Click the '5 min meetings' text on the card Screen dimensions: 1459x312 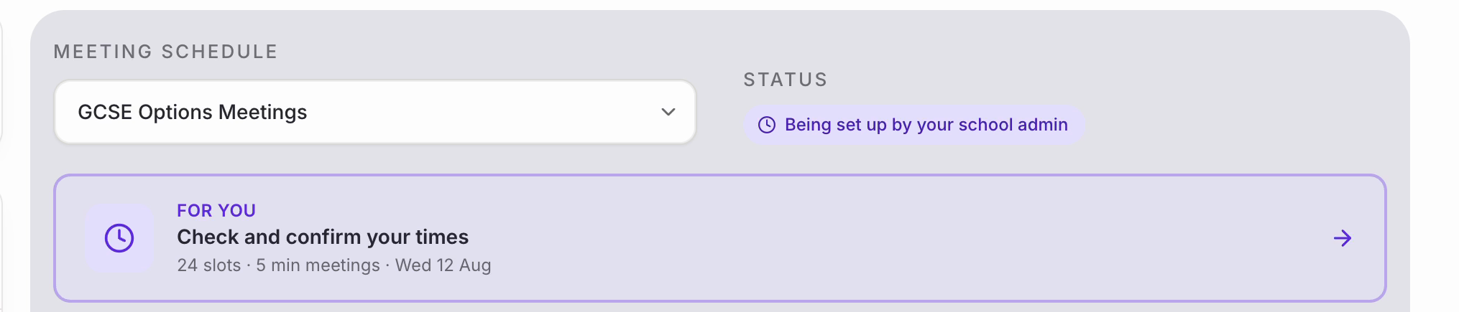click(318, 265)
